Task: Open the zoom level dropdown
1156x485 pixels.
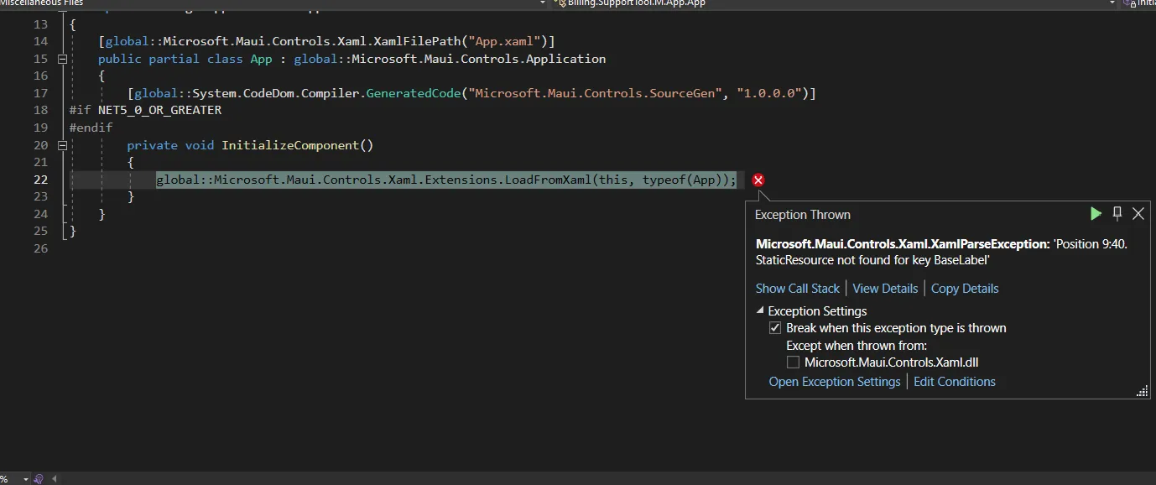Action: click(25, 479)
